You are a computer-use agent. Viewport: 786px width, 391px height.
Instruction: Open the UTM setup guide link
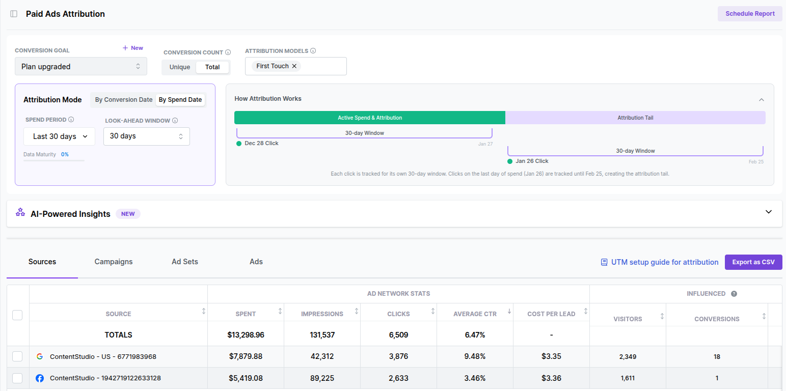660,262
